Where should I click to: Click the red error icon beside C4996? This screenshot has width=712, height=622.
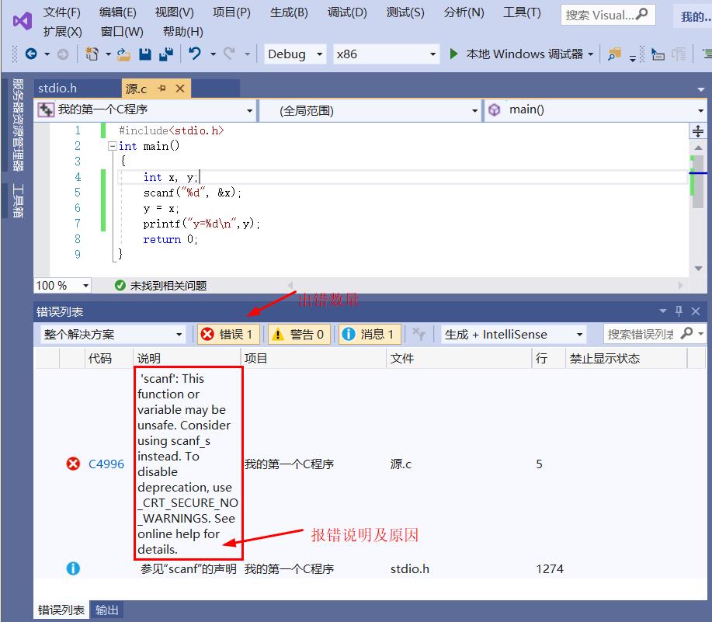pyautogui.click(x=73, y=464)
